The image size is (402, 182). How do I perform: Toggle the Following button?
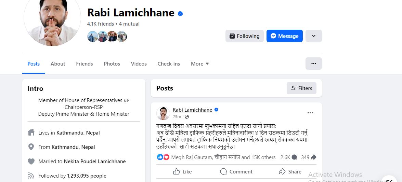pos(244,36)
